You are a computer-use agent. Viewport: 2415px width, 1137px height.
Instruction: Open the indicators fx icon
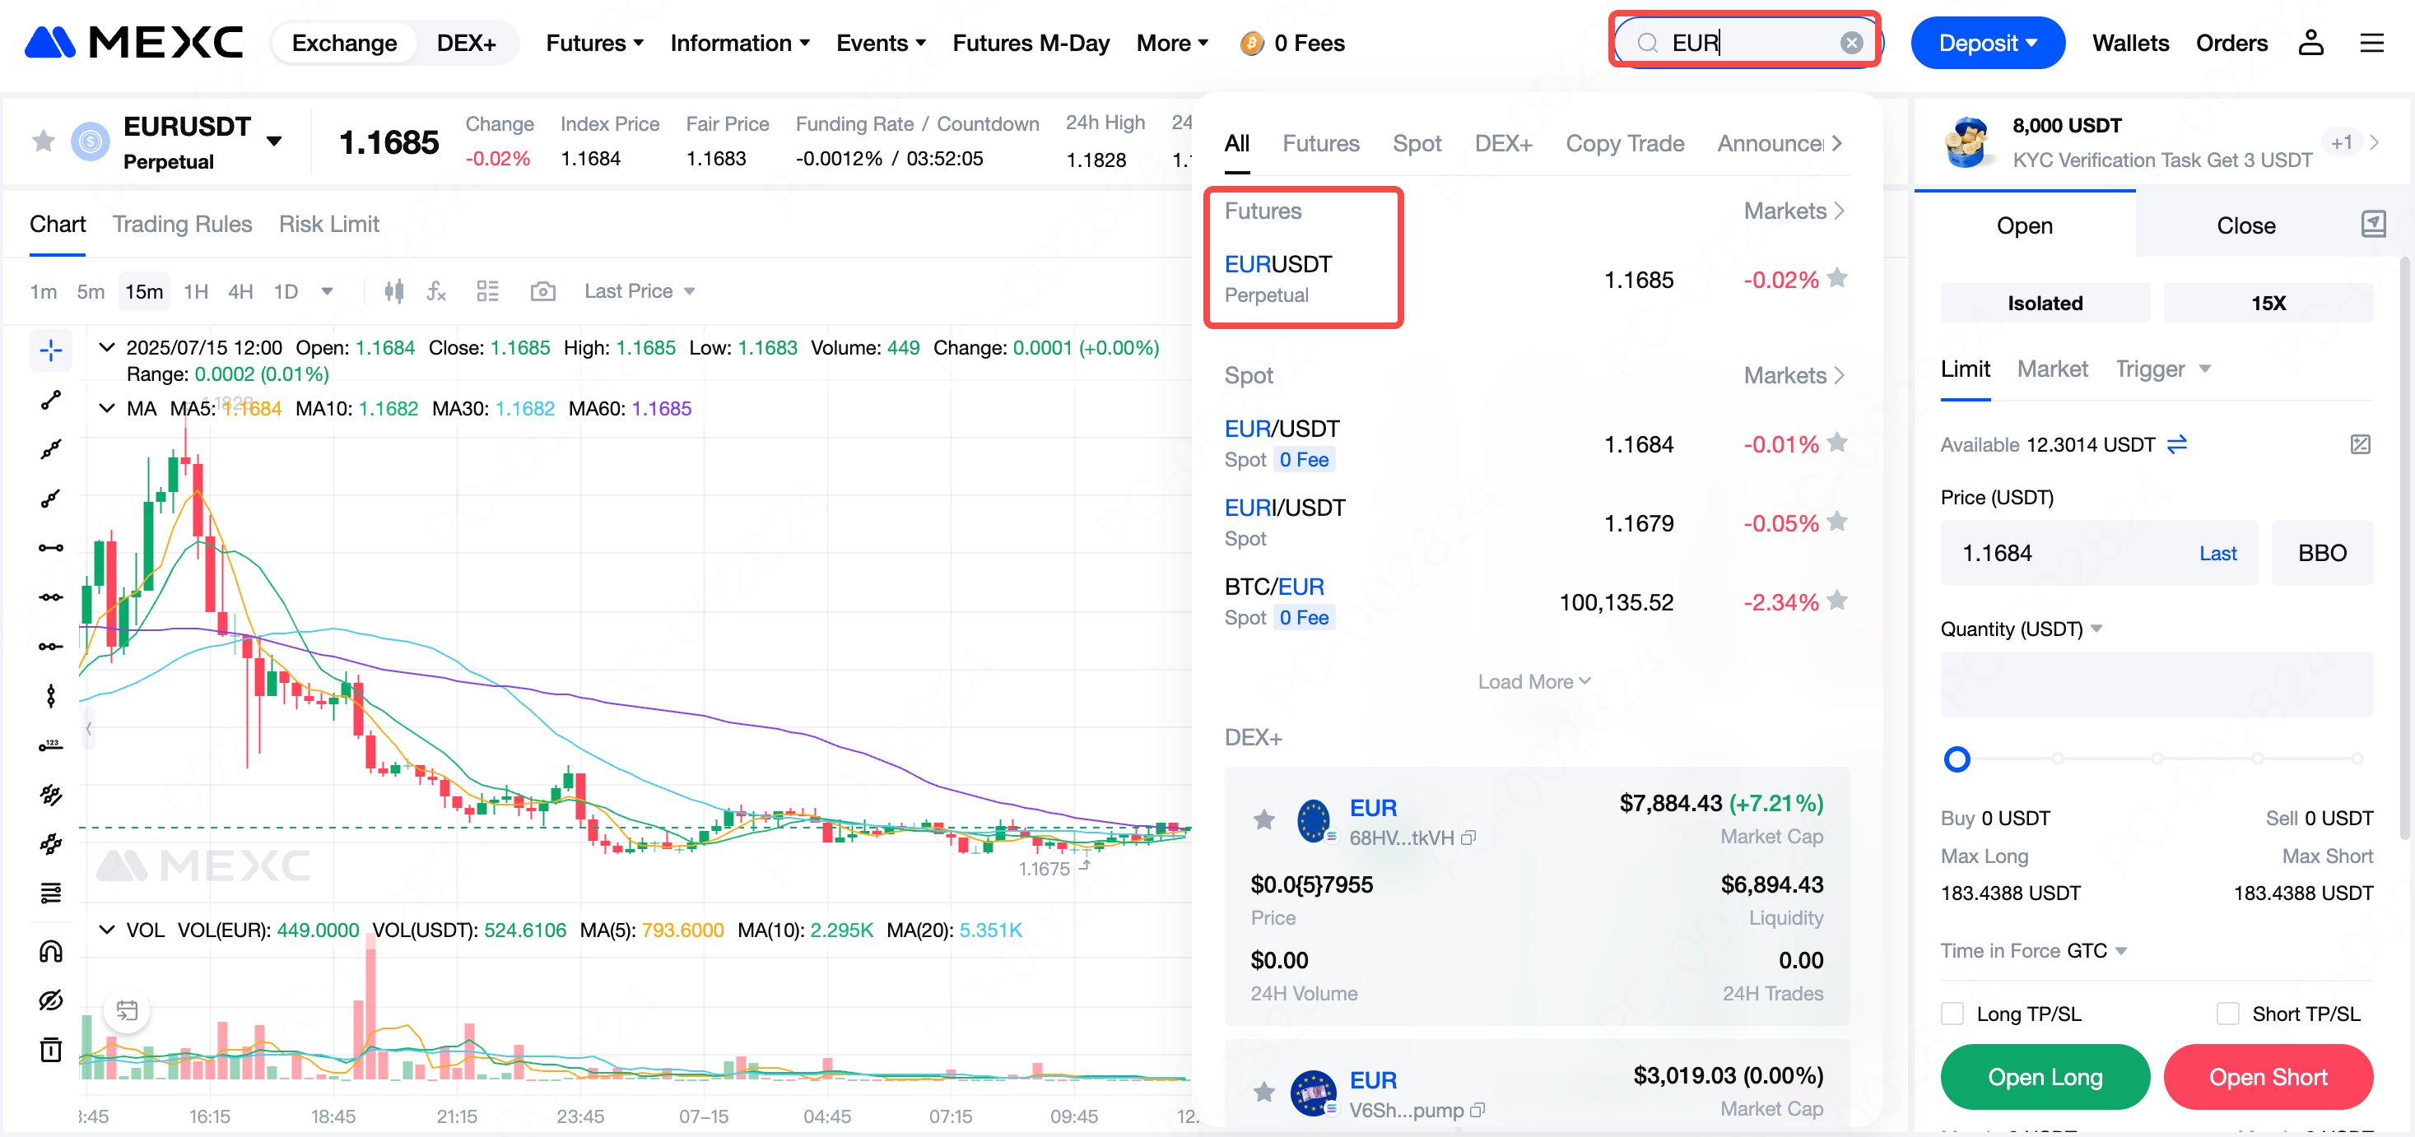436,291
